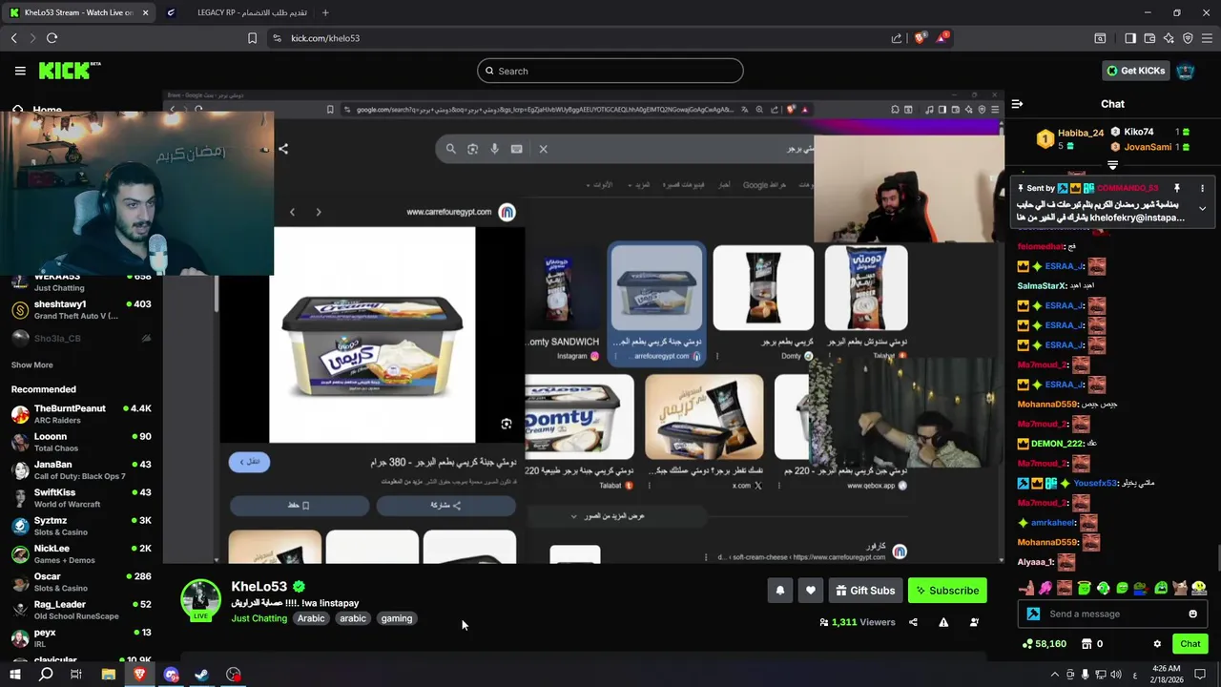Image resolution: width=1221 pixels, height=687 pixels.
Task: Open Looonn recommended channel
Action: coord(80,442)
